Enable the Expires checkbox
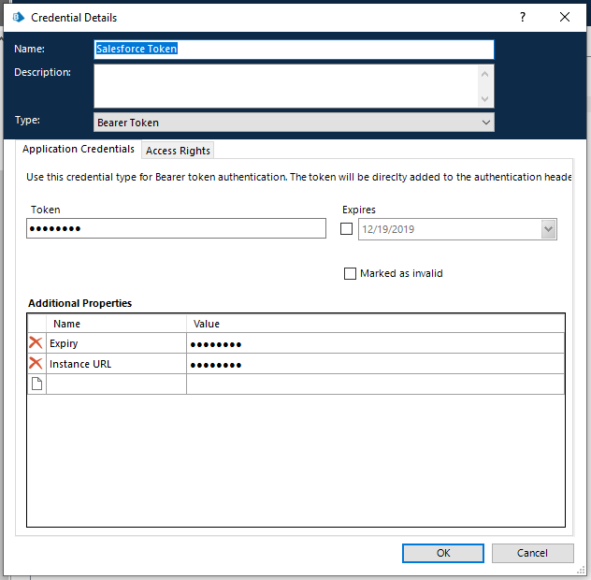The height and width of the screenshot is (580, 591). tap(347, 229)
